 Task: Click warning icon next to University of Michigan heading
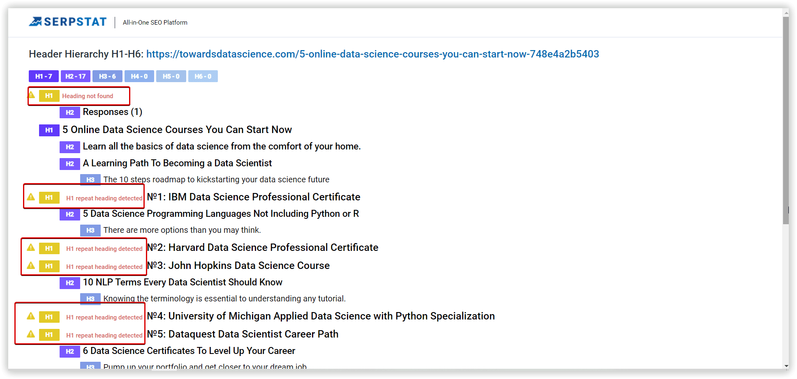(31, 316)
